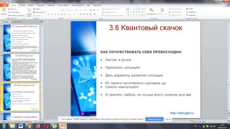Click the zoom in plus button

click(x=225, y=122)
